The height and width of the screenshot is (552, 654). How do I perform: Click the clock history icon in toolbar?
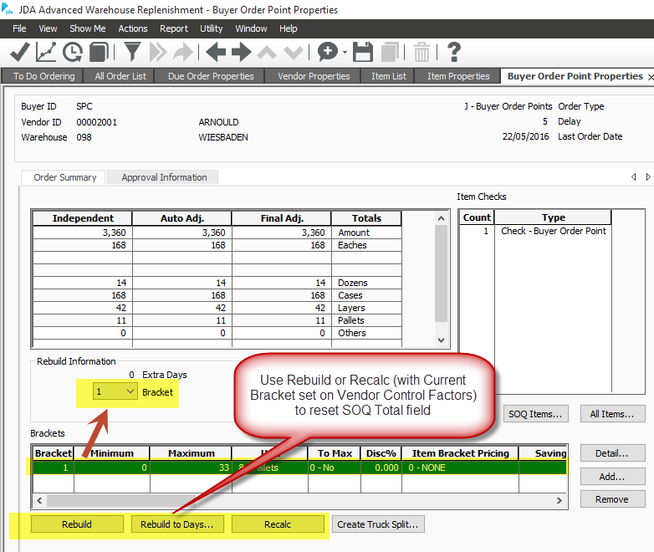coord(73,53)
